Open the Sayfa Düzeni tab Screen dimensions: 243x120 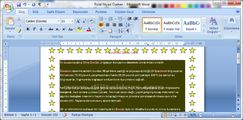tap(56, 12)
